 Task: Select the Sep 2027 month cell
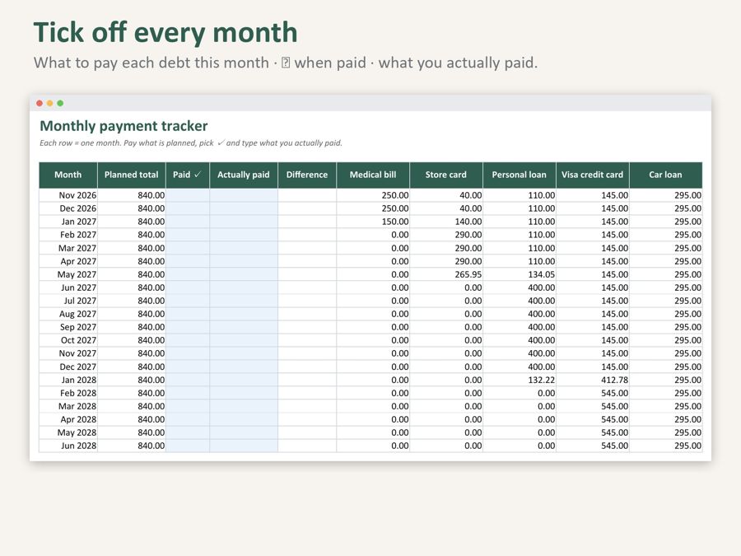pyautogui.click(x=68, y=327)
